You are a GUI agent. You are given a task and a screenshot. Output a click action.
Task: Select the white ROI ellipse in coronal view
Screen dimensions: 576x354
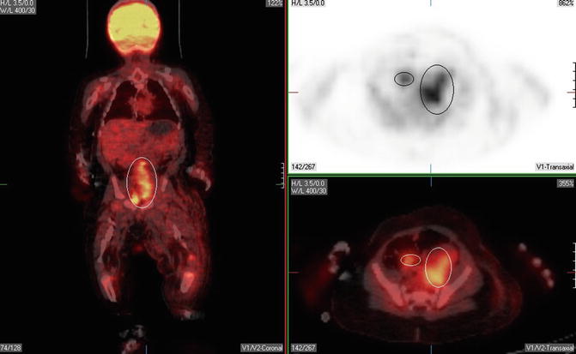tap(142, 183)
